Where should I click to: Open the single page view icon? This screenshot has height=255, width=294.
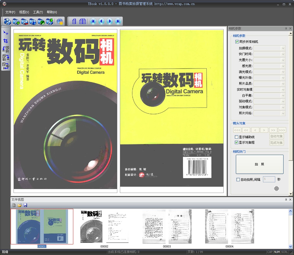(x=74, y=21)
